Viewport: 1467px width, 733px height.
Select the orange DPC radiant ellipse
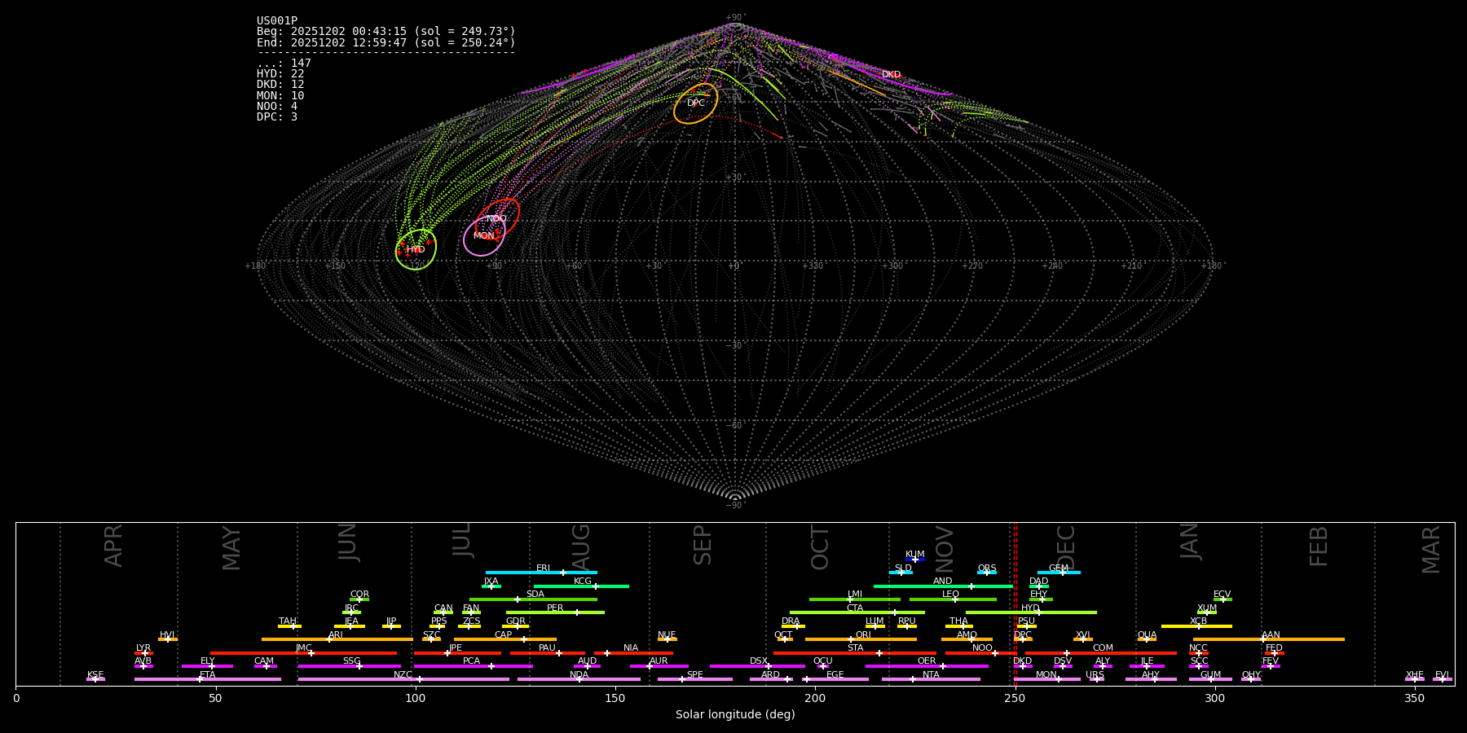pos(695,103)
